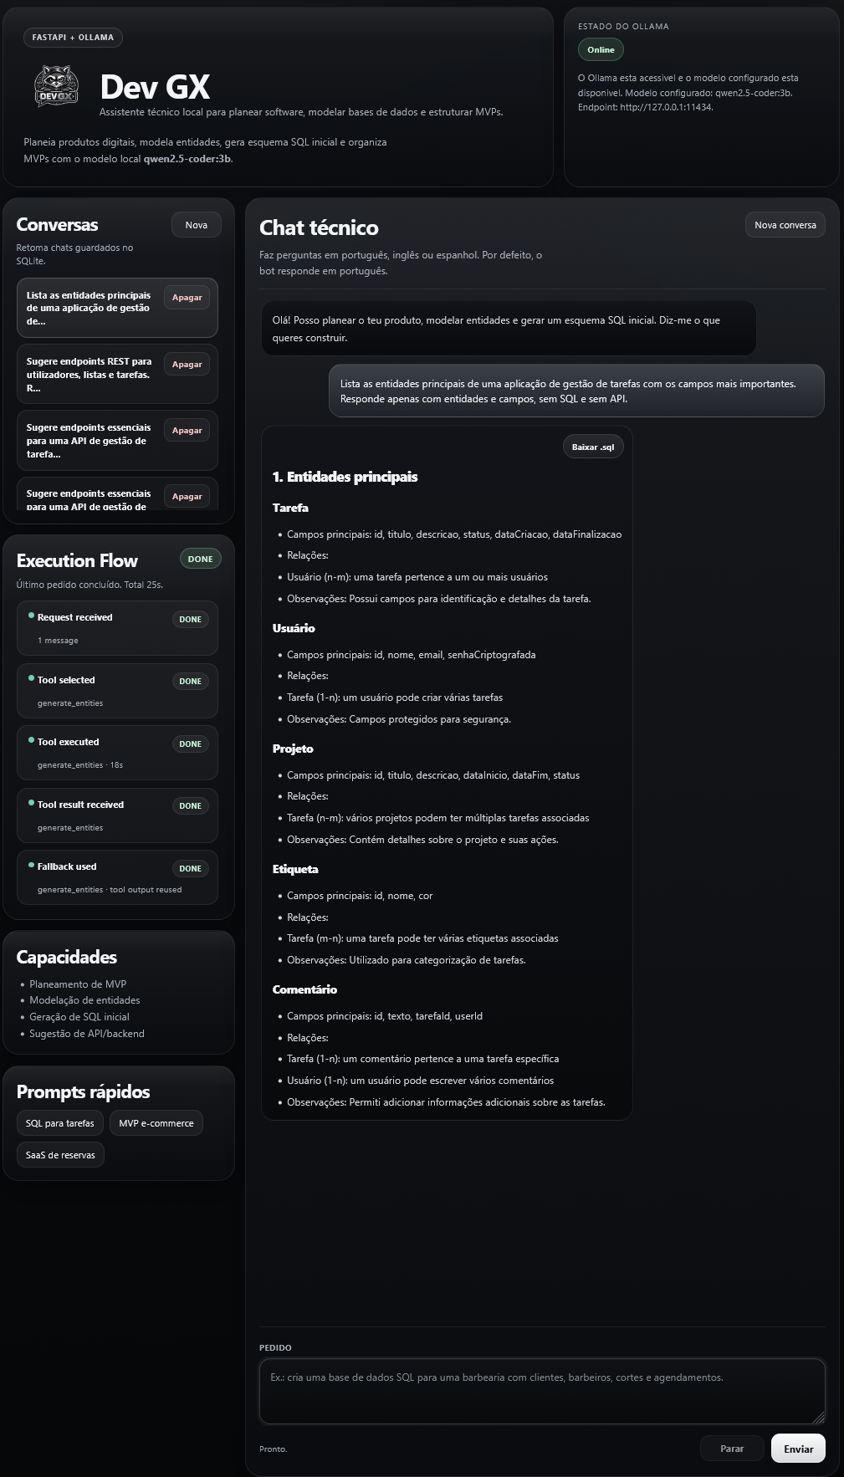Open 'Lista as entidades principais' saved conversation

[x=89, y=308]
